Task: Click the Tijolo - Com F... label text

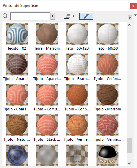Action: (x=17, y=109)
